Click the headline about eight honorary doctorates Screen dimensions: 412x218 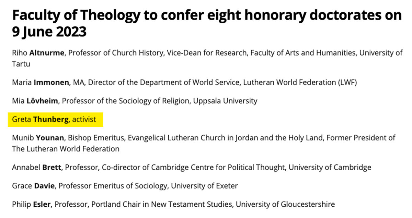pos(207,24)
